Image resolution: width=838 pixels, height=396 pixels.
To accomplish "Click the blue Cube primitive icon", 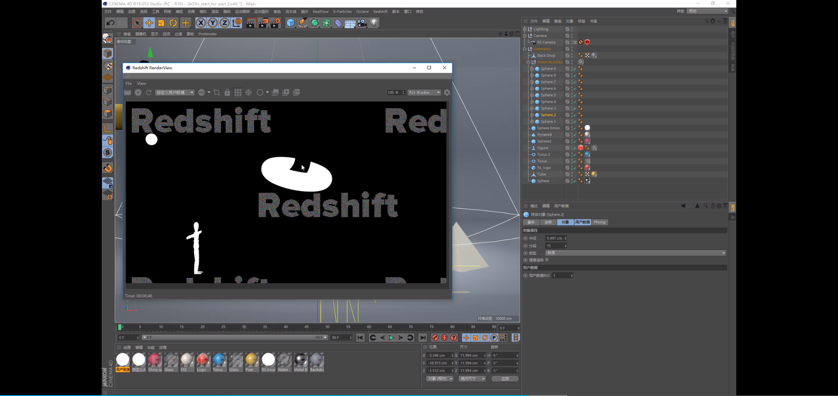I will click(x=291, y=23).
